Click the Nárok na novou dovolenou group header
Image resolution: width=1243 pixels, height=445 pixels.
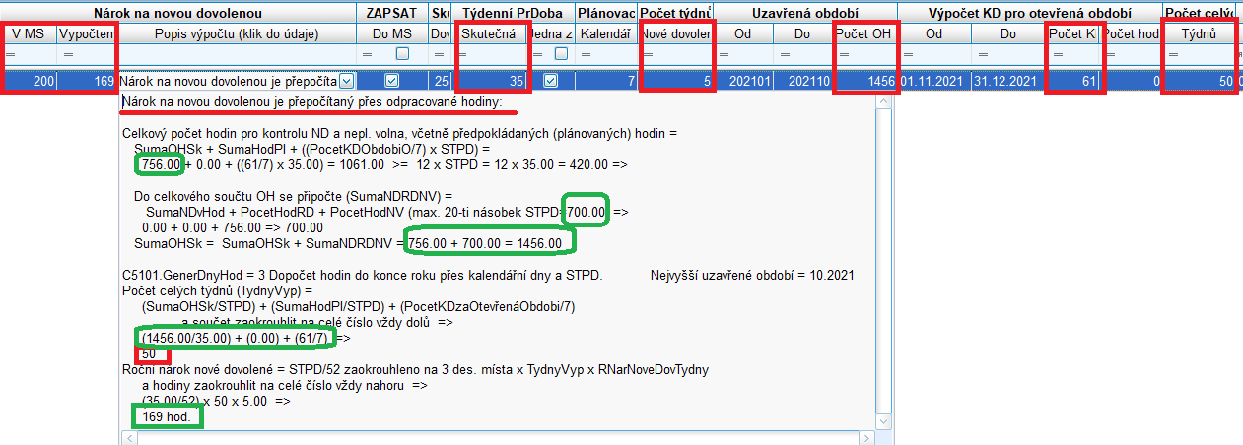(x=178, y=13)
